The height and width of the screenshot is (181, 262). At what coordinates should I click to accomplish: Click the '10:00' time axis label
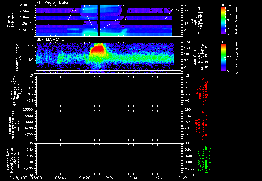[x=109, y=178]
